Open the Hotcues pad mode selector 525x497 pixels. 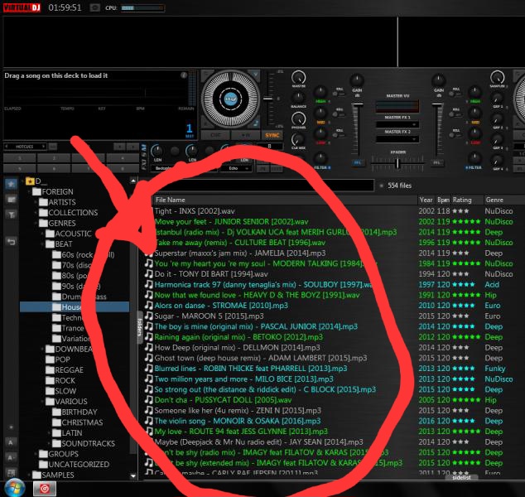[25, 147]
